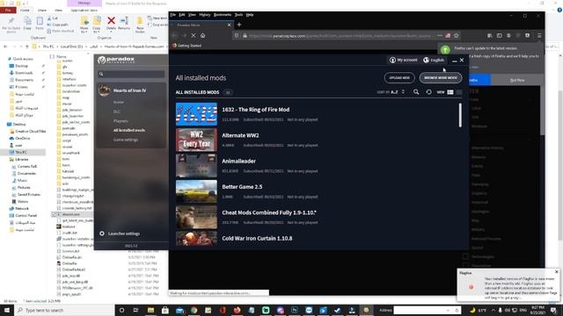The width and height of the screenshot is (563, 316).
Task: Open a new Firefox tab
Action: 239,25
